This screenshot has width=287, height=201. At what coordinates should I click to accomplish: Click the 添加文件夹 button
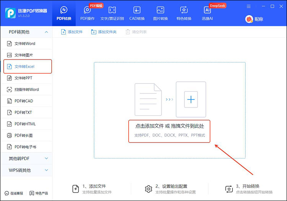(104, 32)
